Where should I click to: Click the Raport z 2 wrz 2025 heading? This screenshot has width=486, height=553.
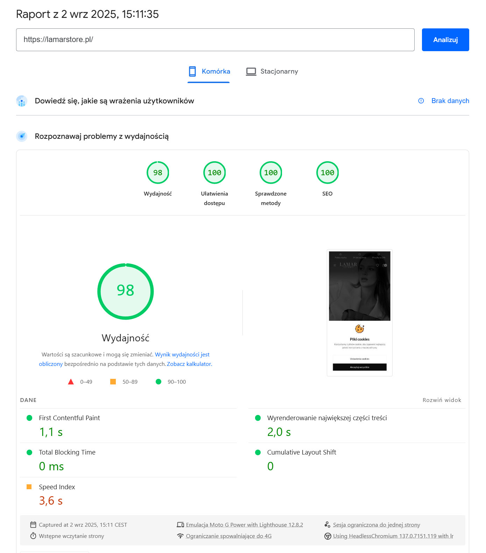87,14
